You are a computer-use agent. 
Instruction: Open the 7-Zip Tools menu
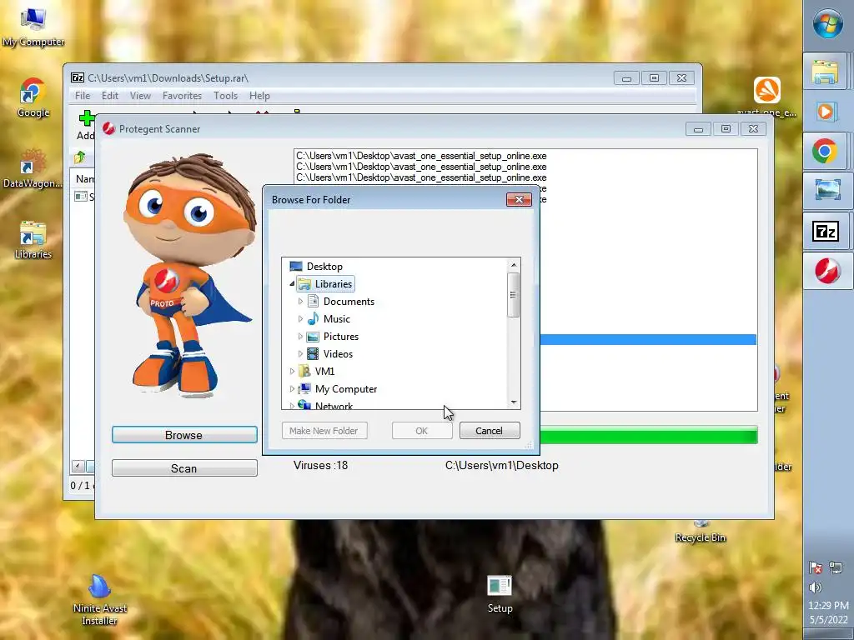[225, 95]
